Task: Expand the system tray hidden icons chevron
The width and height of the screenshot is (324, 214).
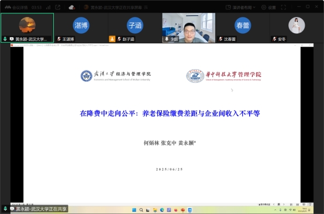Action: point(275,210)
